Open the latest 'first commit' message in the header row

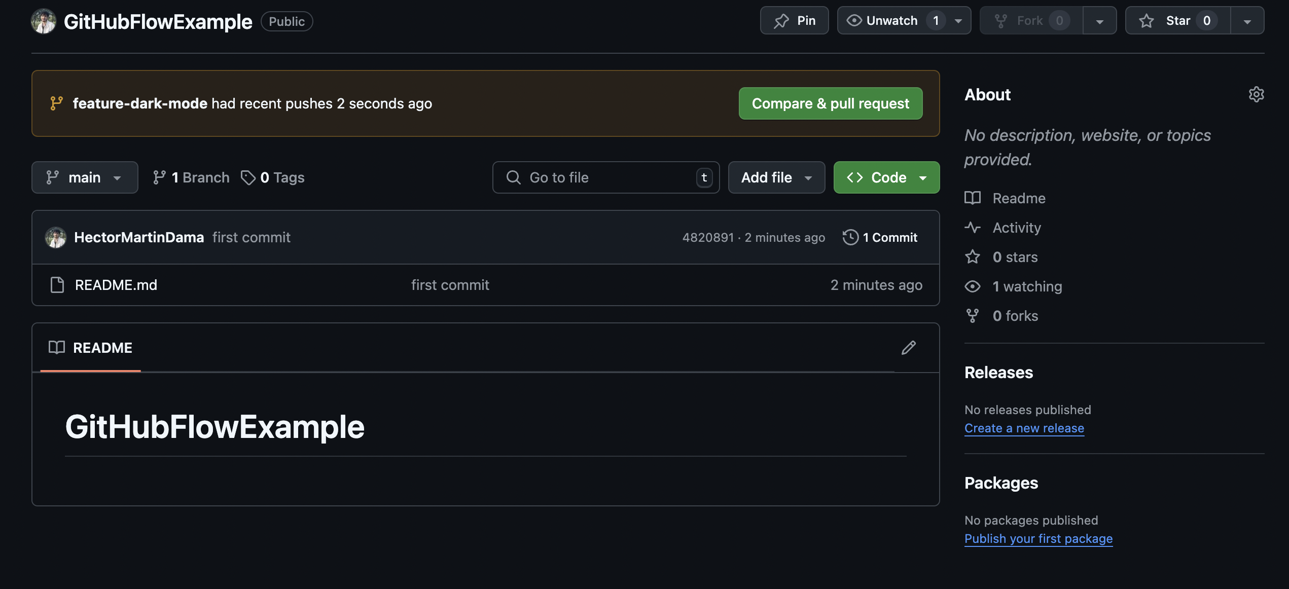point(252,237)
